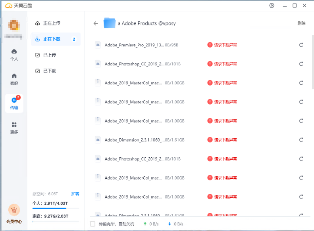Retry first Adobe_Photoshop_CC_2019 download
The height and width of the screenshot is (231, 314).
coord(301,64)
